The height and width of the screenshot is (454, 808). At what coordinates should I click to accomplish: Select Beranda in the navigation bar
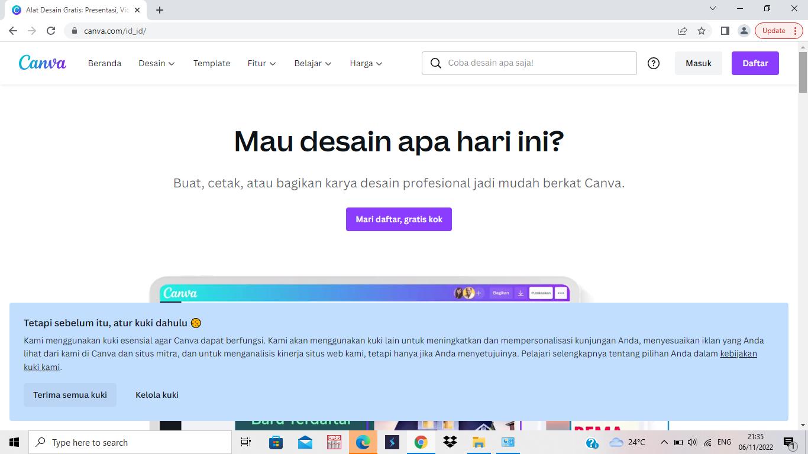105,63
